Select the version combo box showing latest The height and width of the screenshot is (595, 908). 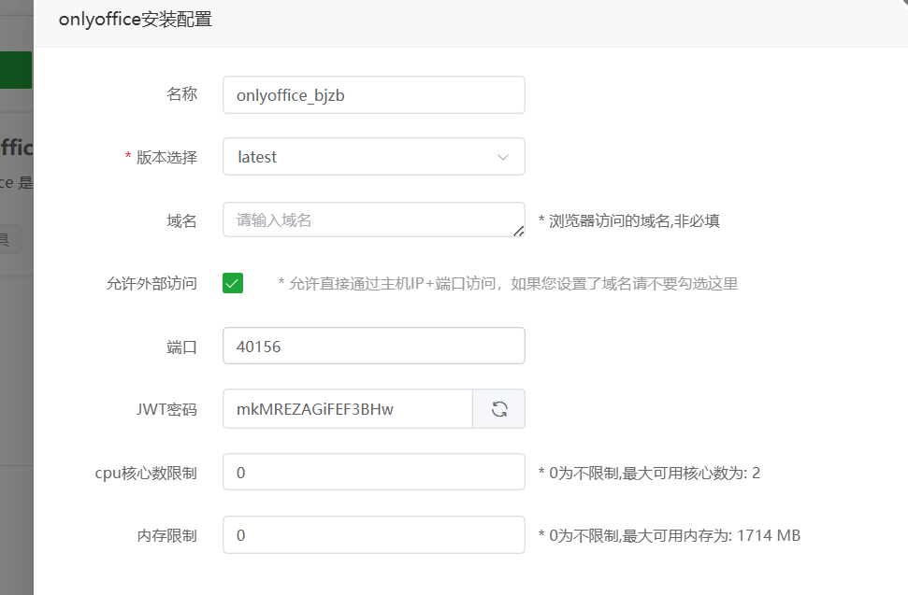click(373, 156)
